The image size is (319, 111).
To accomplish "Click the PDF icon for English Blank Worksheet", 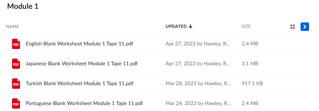I will point(16,44).
